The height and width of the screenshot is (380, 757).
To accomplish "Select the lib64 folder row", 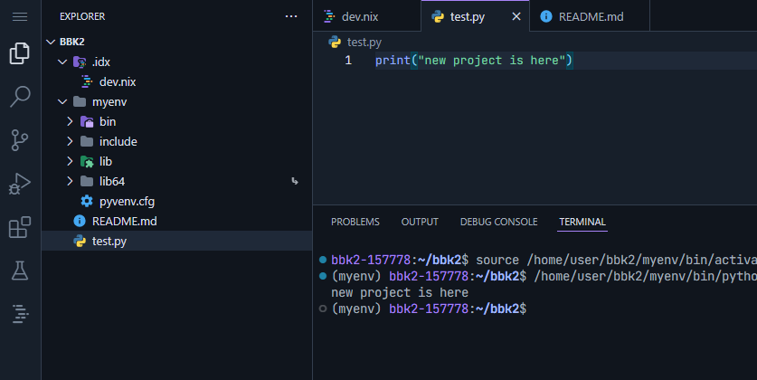I will point(176,181).
